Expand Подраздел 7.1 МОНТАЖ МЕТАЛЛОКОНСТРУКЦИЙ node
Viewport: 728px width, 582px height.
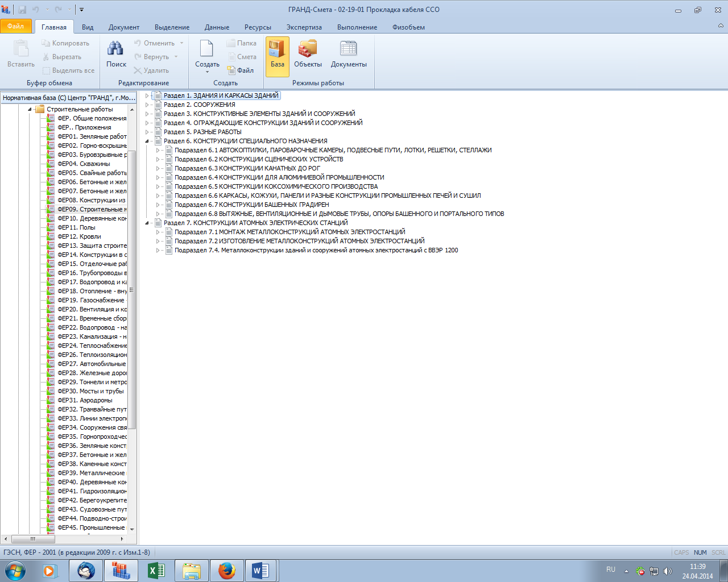(158, 232)
